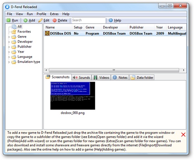Open the Run menu

click(30, 14)
